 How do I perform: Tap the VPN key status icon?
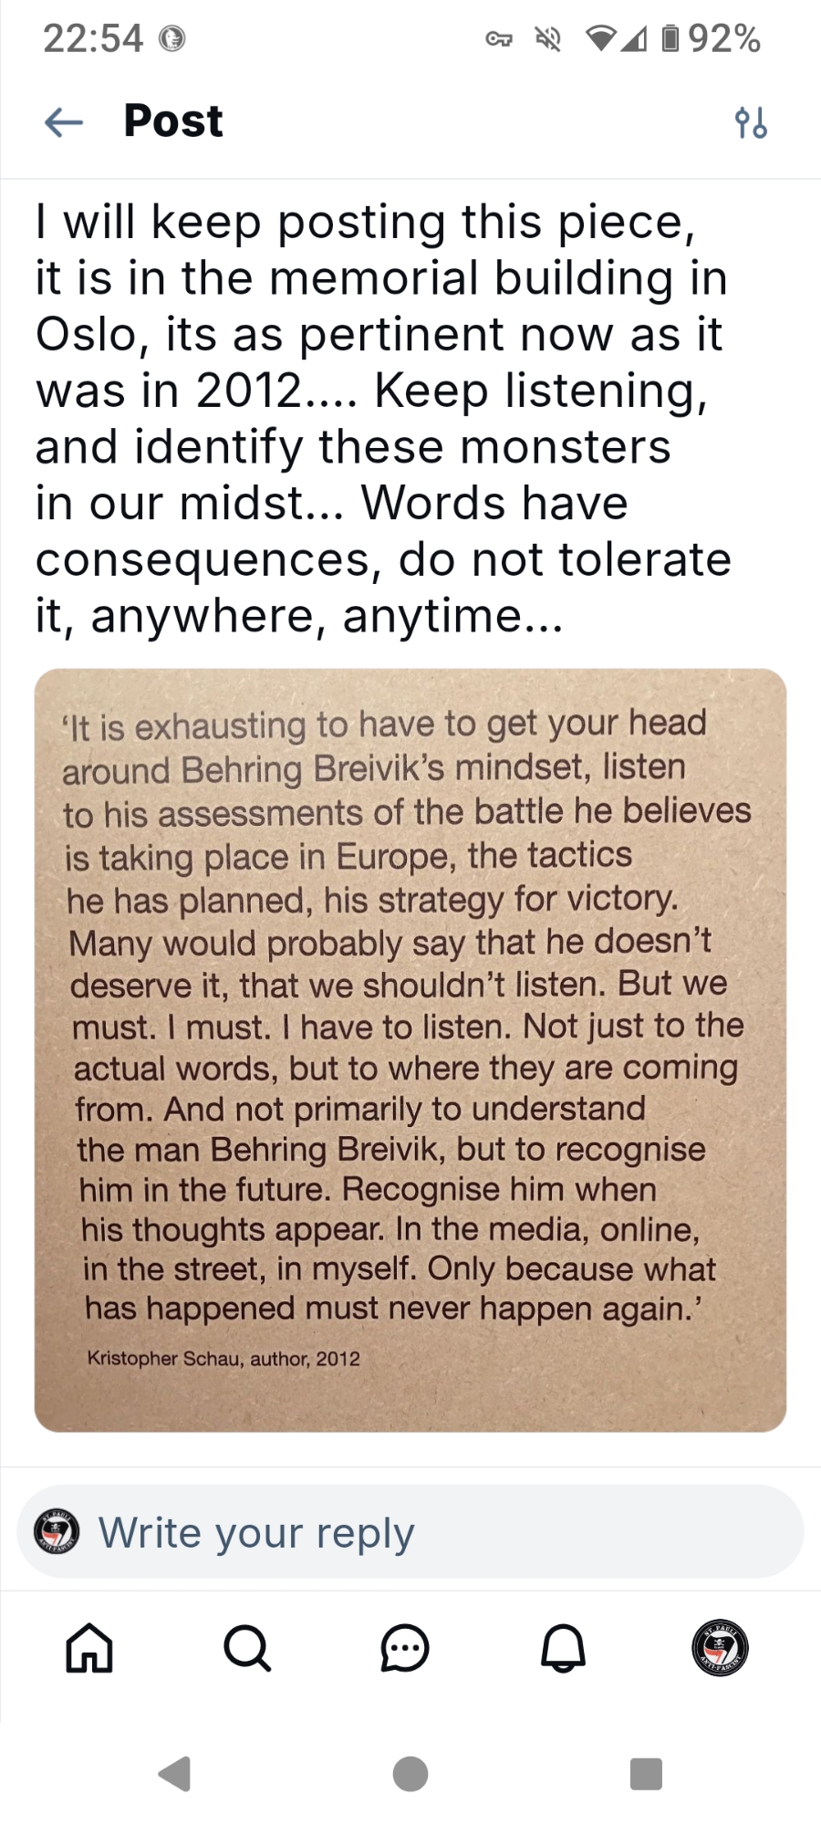[x=498, y=38]
